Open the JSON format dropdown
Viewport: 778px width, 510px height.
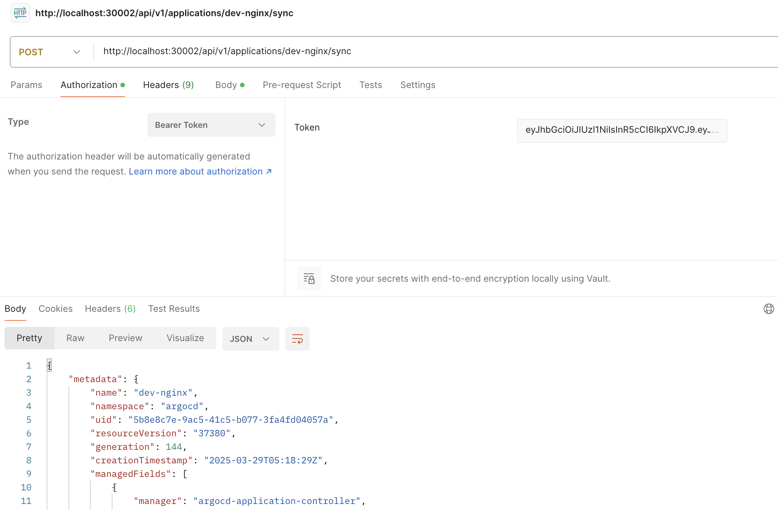point(250,339)
